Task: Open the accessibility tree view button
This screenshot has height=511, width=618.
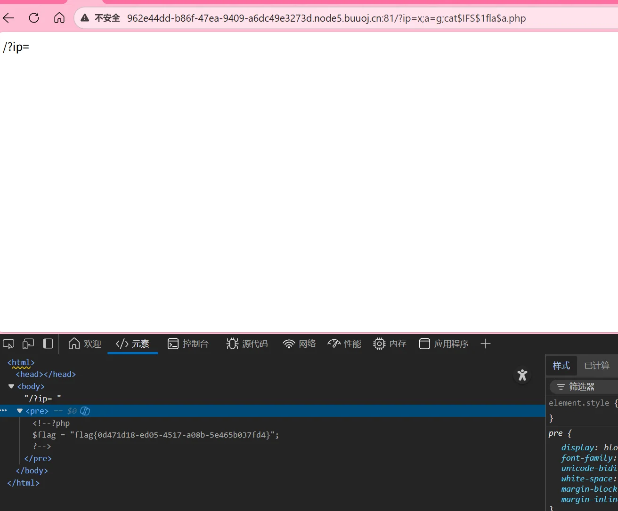Action: pyautogui.click(x=522, y=375)
